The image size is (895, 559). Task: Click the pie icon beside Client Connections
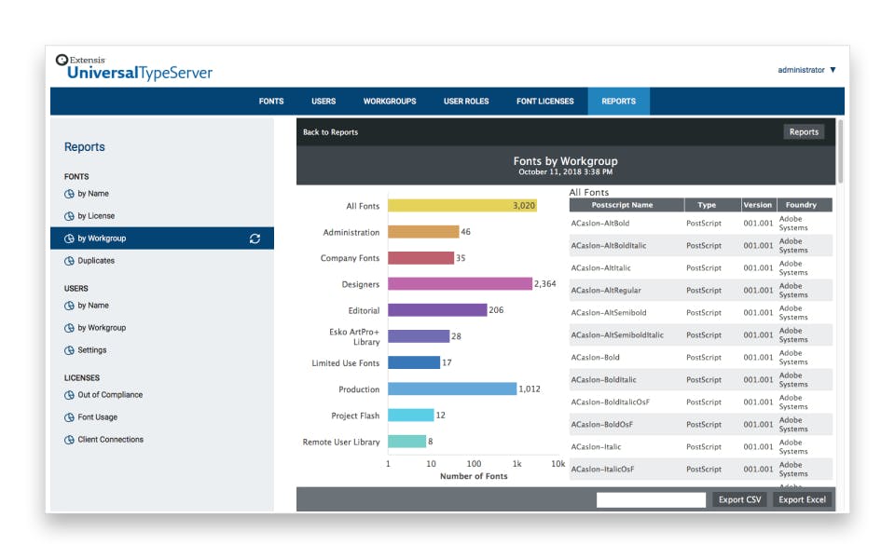pyautogui.click(x=69, y=440)
